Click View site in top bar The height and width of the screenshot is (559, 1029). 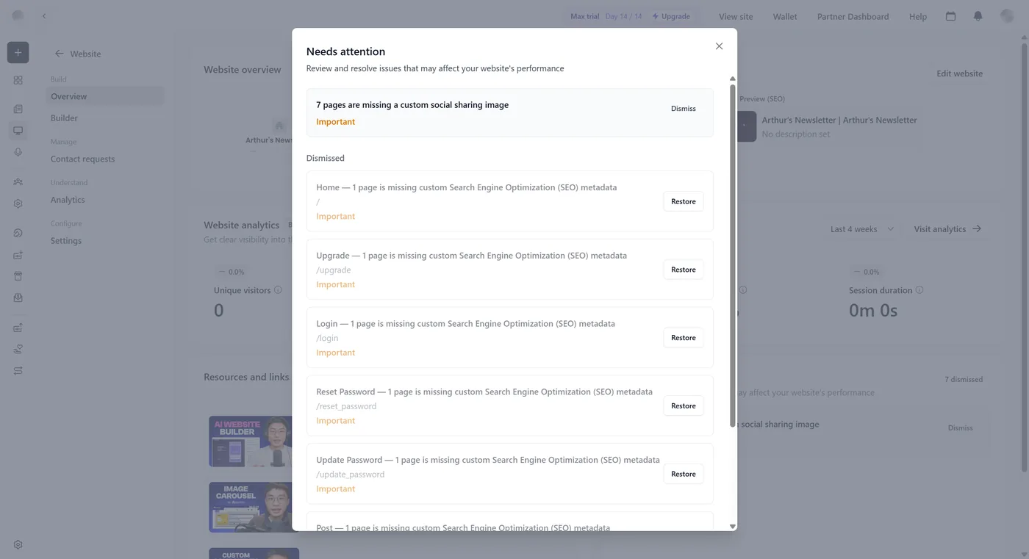tap(736, 16)
